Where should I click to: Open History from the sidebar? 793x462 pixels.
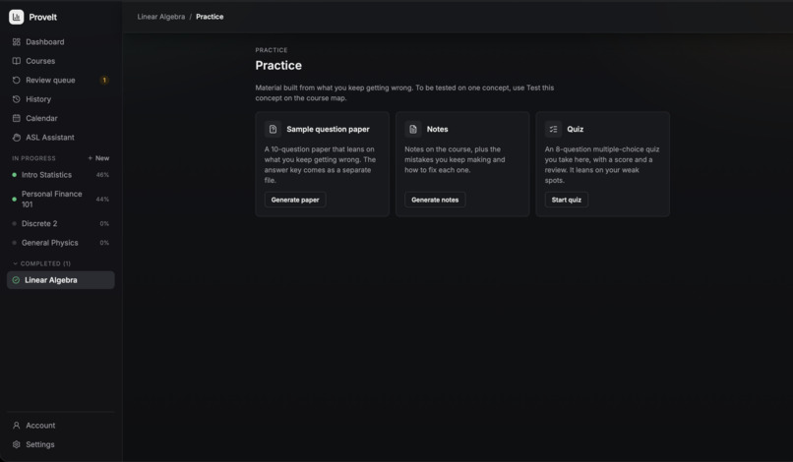pyautogui.click(x=61, y=99)
